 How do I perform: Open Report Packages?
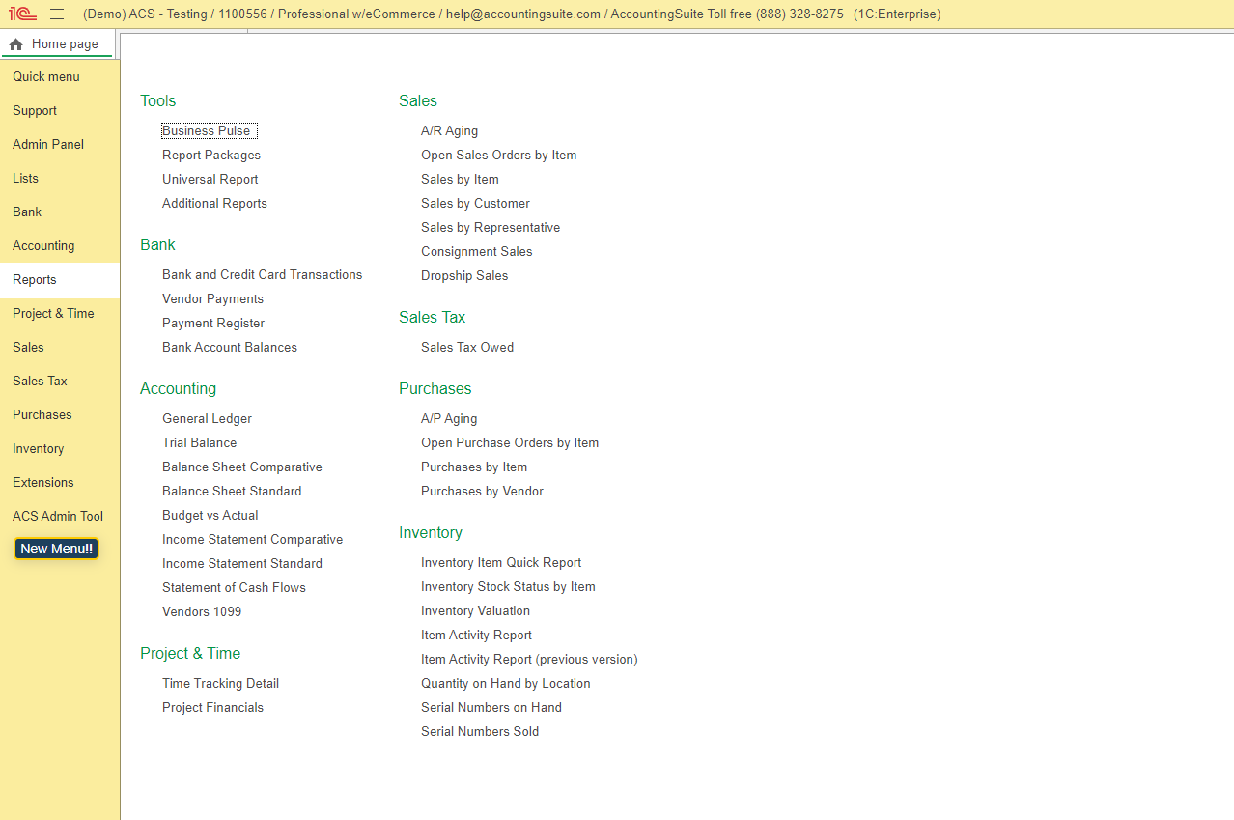(211, 156)
